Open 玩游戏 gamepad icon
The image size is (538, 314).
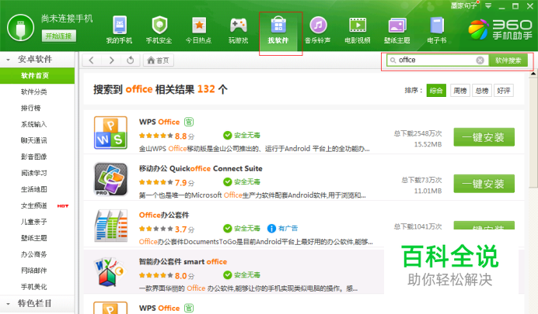click(x=239, y=26)
